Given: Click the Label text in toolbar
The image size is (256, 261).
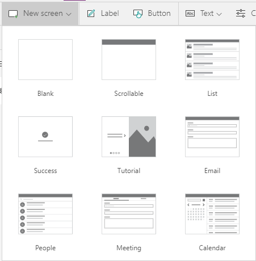Looking at the screenshot, I should [x=110, y=14].
